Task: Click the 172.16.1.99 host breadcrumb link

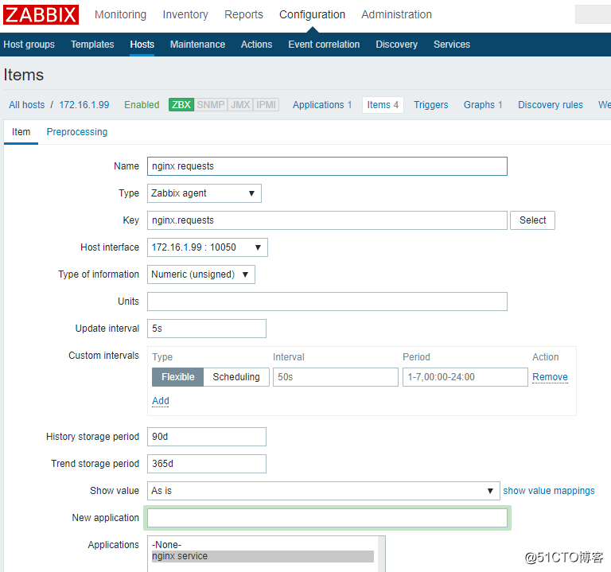Action: [84, 105]
